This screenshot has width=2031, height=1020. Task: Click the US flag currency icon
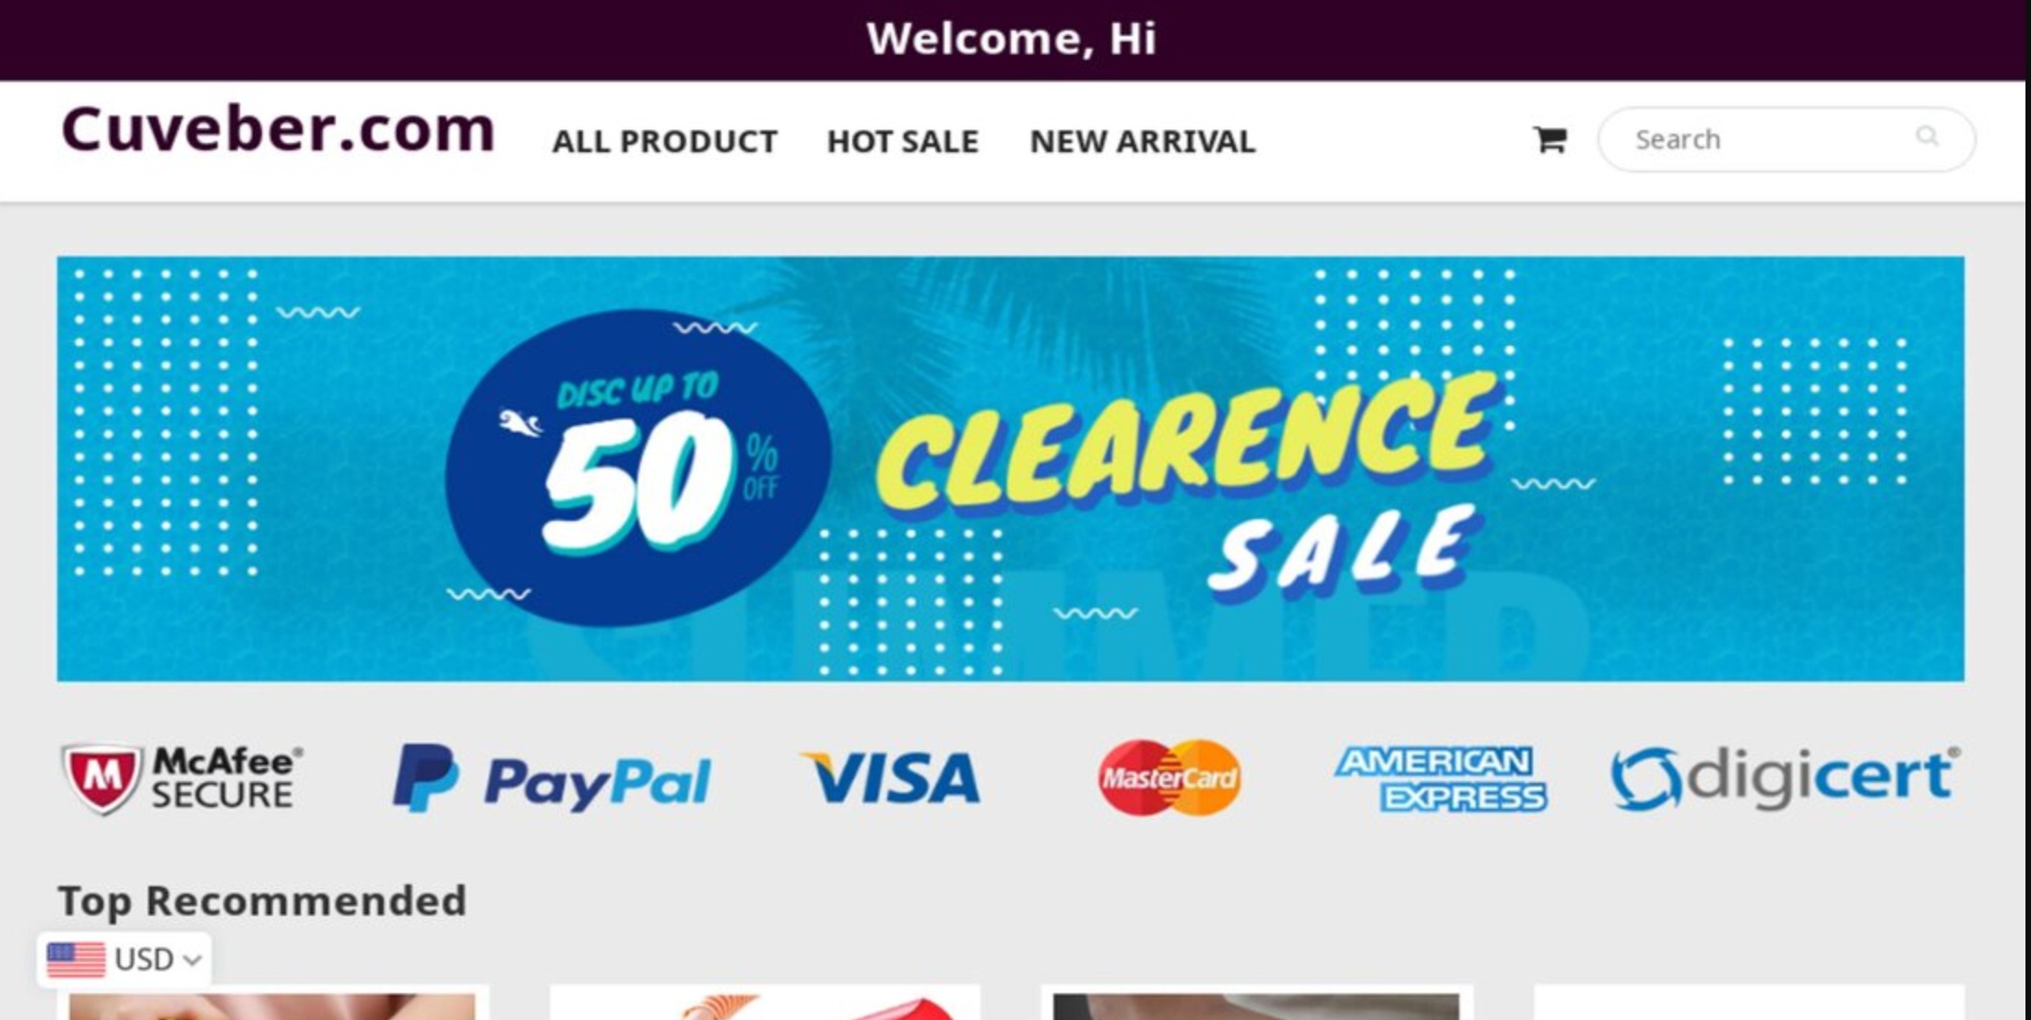tap(76, 959)
